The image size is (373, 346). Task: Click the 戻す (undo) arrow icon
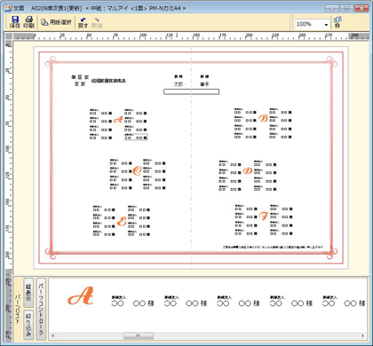point(83,23)
